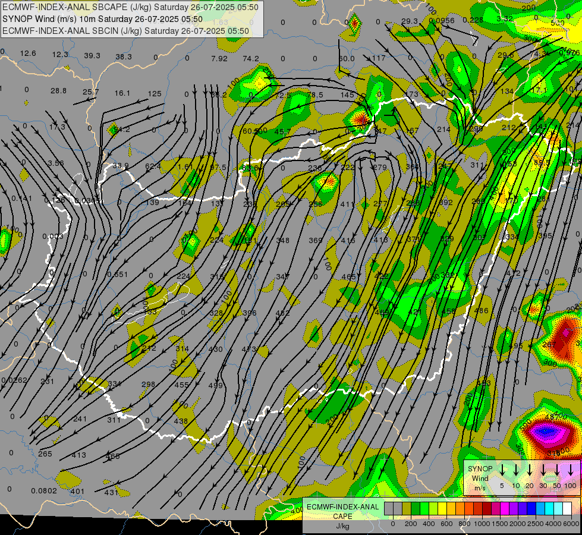Click the 20 m/s wind arrow in legend

click(530, 470)
